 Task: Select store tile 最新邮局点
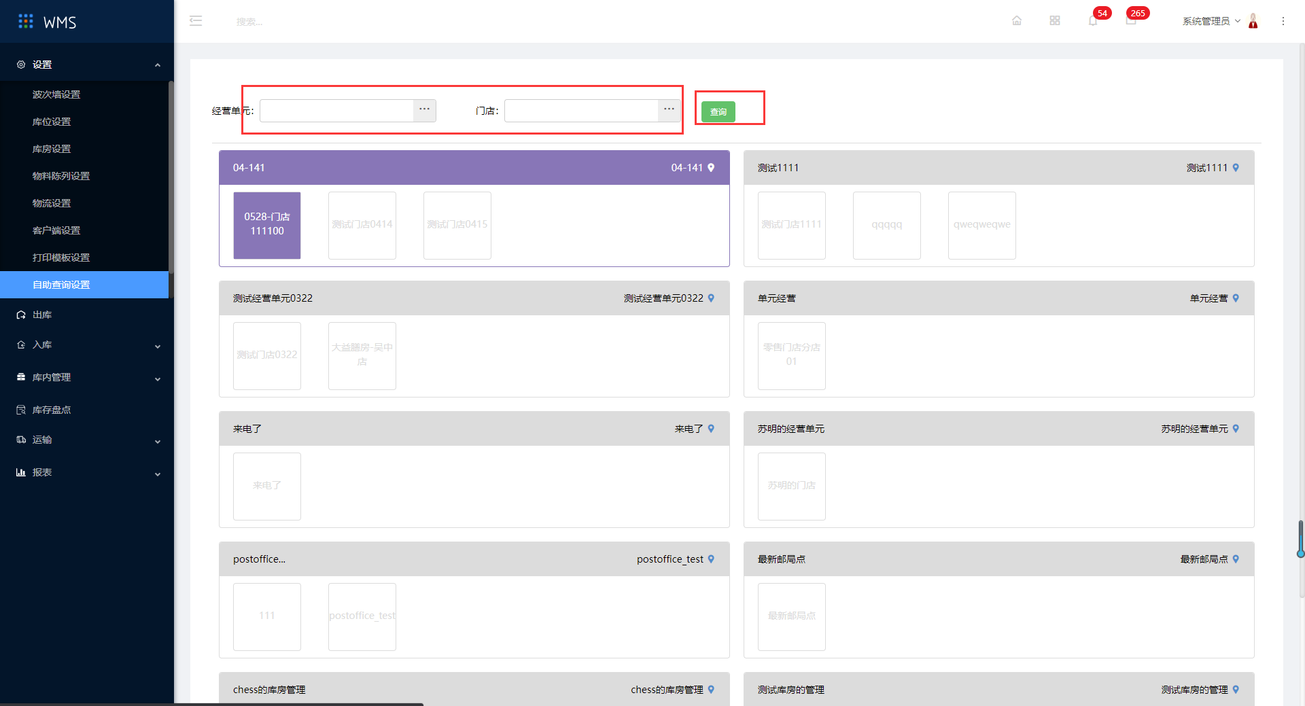[x=792, y=616]
